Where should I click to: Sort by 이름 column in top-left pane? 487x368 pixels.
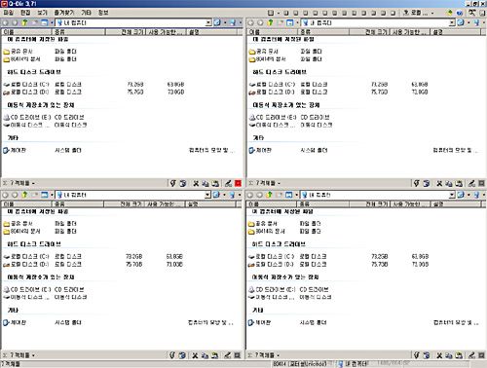tap(26, 32)
